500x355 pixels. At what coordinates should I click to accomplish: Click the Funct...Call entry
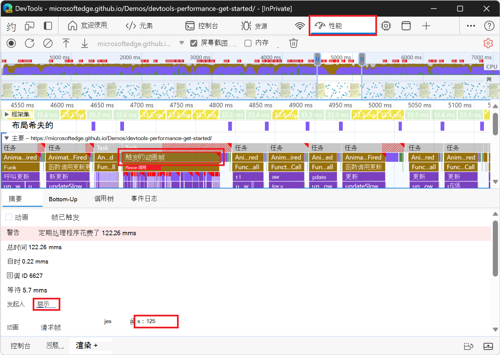[286, 167]
